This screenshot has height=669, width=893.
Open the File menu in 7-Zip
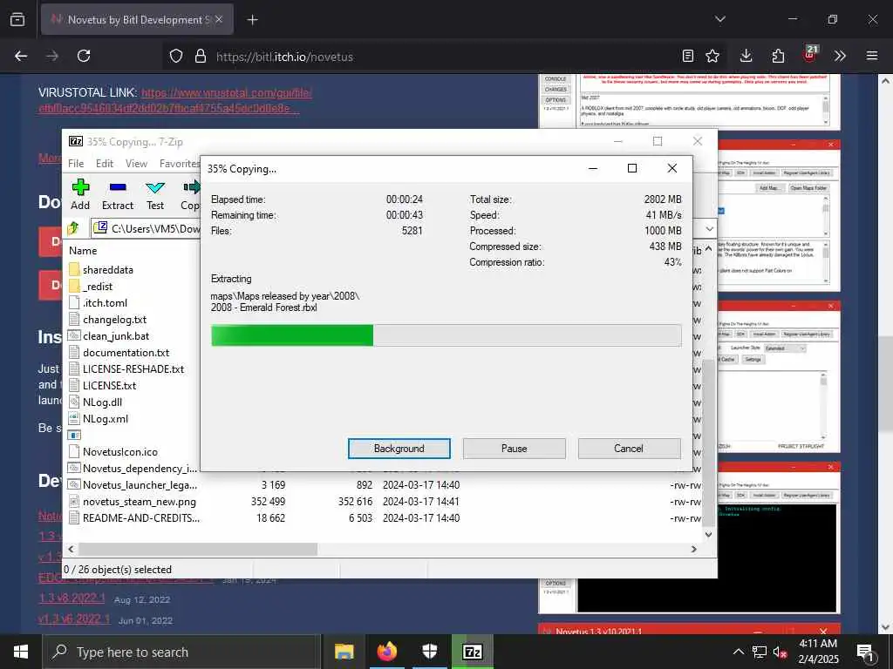76,163
